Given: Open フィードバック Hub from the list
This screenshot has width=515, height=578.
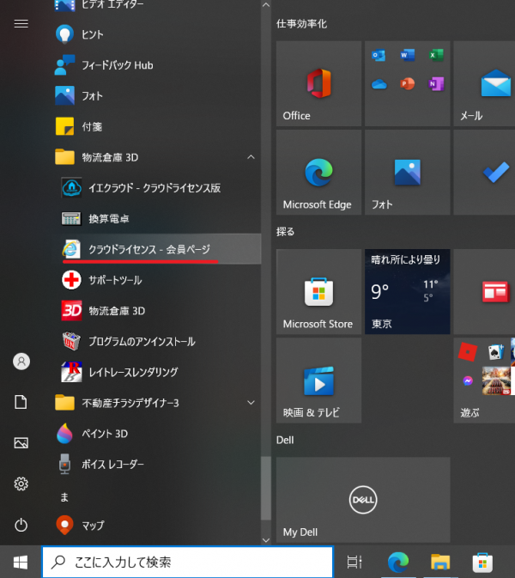Looking at the screenshot, I should (117, 65).
